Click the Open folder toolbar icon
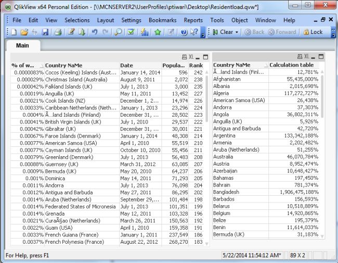Image resolution: width=338 pixels, height=263 pixels. pyautogui.click(x=24, y=32)
